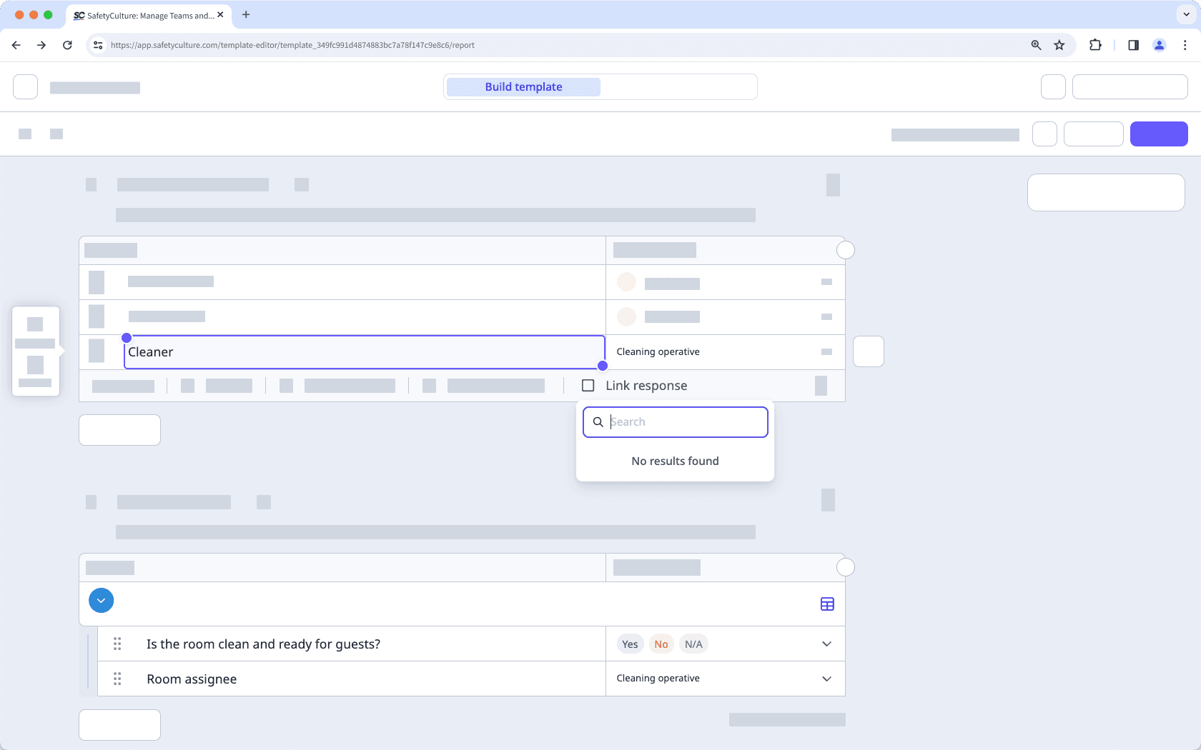Reload the page using the refresh icon
This screenshot has width=1201, height=750.
[x=67, y=44]
